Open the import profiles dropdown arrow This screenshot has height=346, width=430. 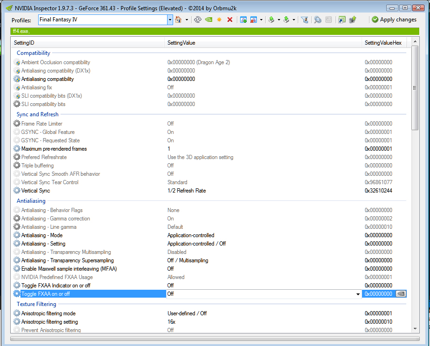(x=294, y=20)
